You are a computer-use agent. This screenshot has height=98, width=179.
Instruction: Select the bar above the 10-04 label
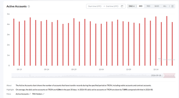pos(101,45)
